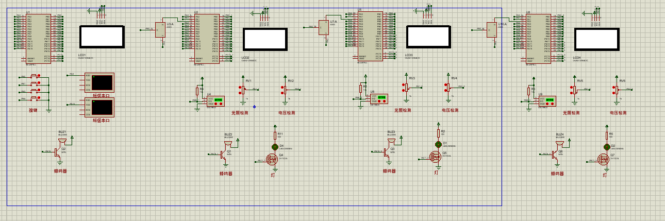Click the '电压检测' label under RV6

tap(618, 112)
